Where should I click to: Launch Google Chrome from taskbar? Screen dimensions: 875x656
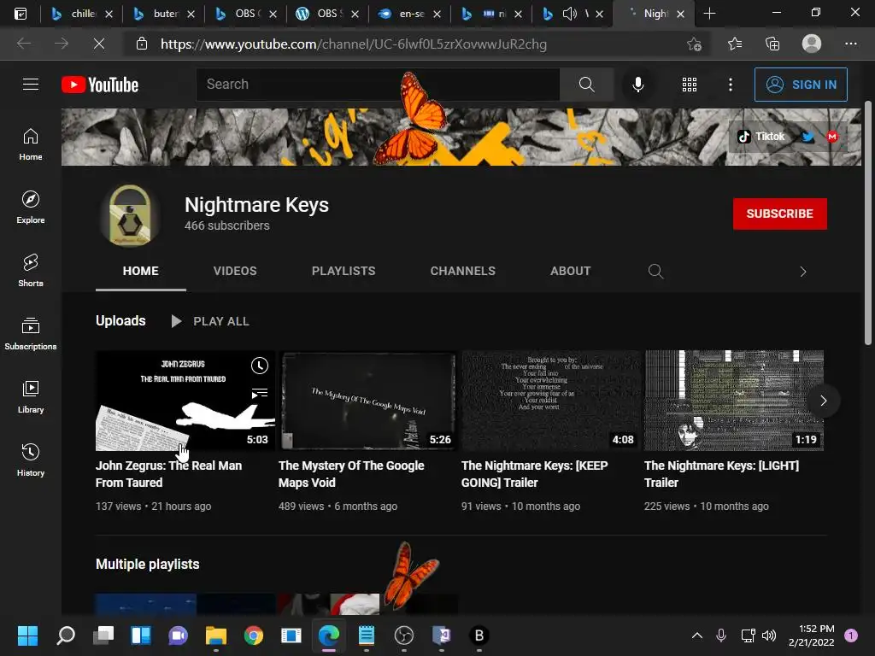253,635
